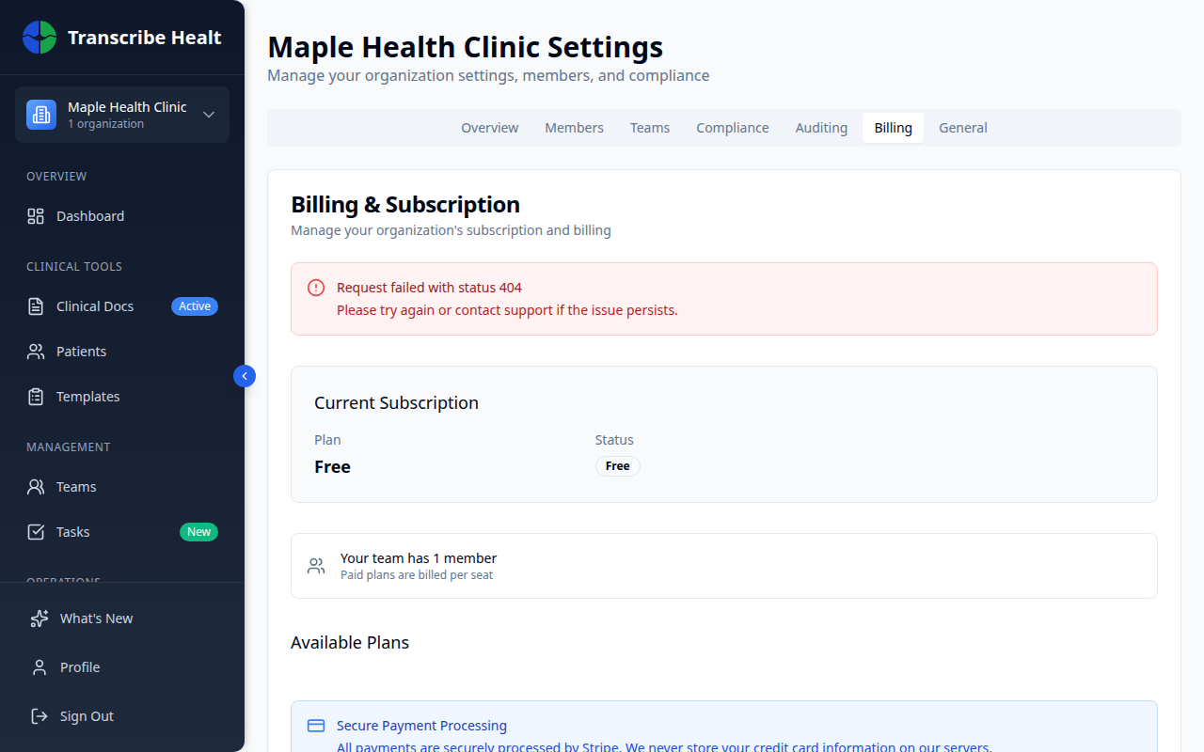1204x752 pixels.
Task: Select the Dashboard grid icon
Action: [x=35, y=215]
